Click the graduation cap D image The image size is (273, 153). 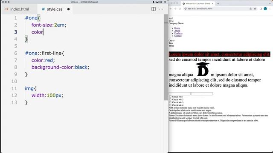point(203,69)
